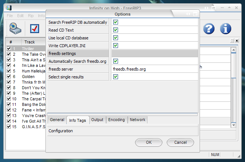Select track row 'Hum Halleluja'
The width and height of the screenshot is (245, 162).
26,71
